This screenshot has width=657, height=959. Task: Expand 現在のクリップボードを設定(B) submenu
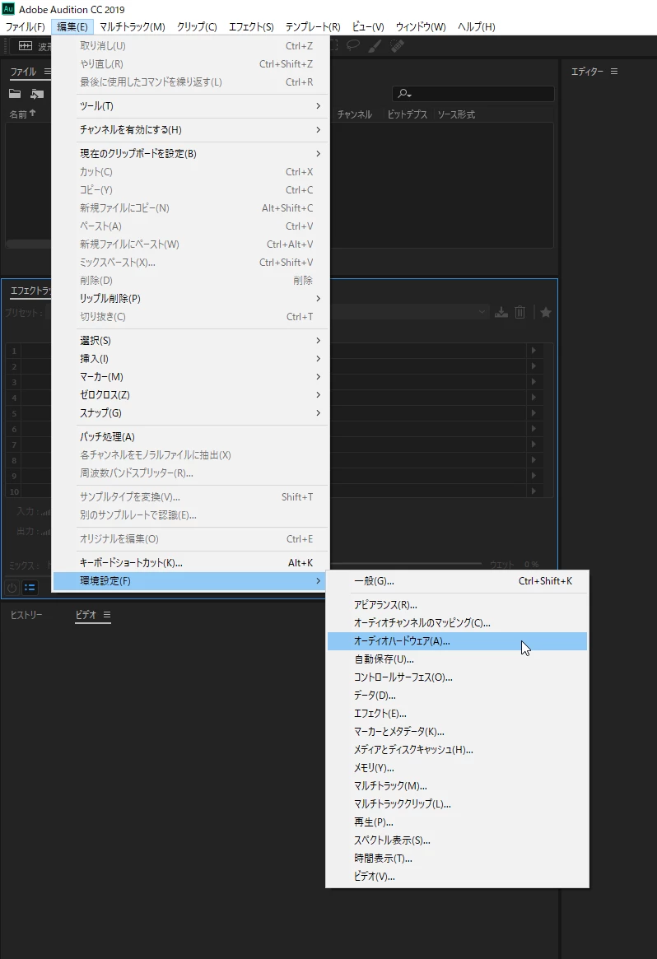point(190,153)
